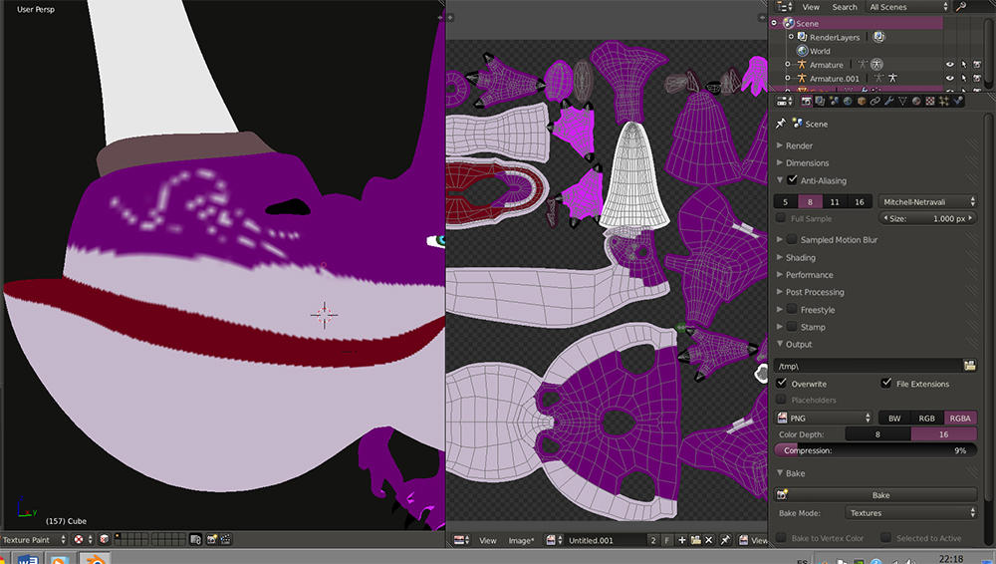Select RGB color mode
This screenshot has width=996, height=564.
(x=926, y=418)
